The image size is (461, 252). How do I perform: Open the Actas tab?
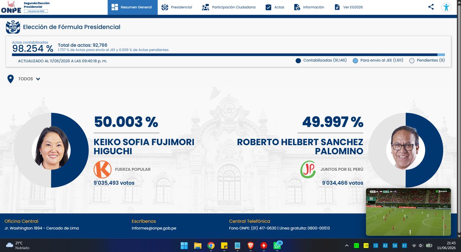point(275,7)
